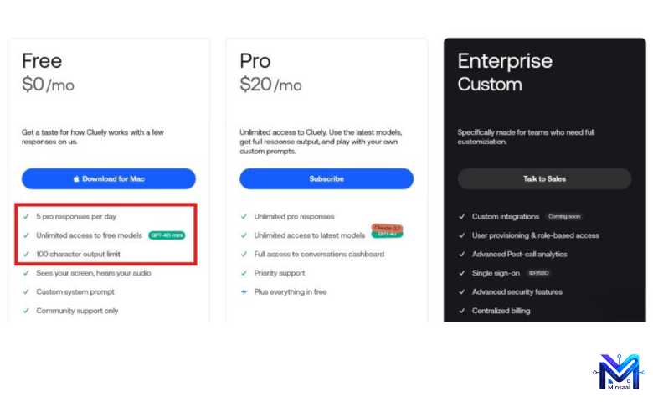Viewport: 653px width, 402px height.
Task: Select the Pro plan heading
Action: coord(255,61)
